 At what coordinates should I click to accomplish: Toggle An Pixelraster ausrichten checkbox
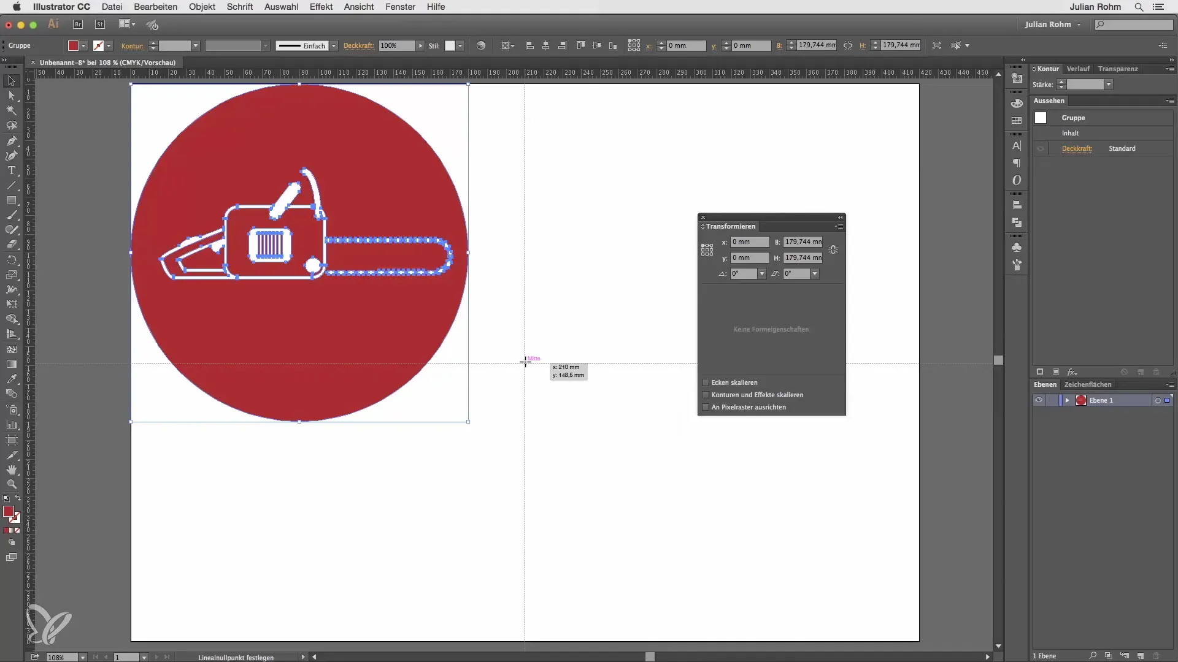(706, 407)
